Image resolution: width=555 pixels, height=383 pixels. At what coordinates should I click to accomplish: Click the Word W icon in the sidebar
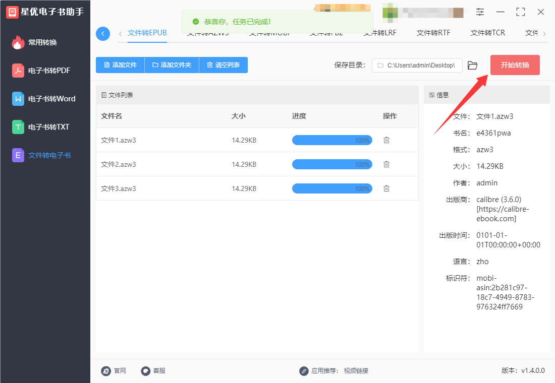coord(18,99)
